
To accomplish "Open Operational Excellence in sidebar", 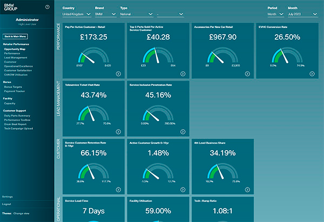I will coord(18,66).
